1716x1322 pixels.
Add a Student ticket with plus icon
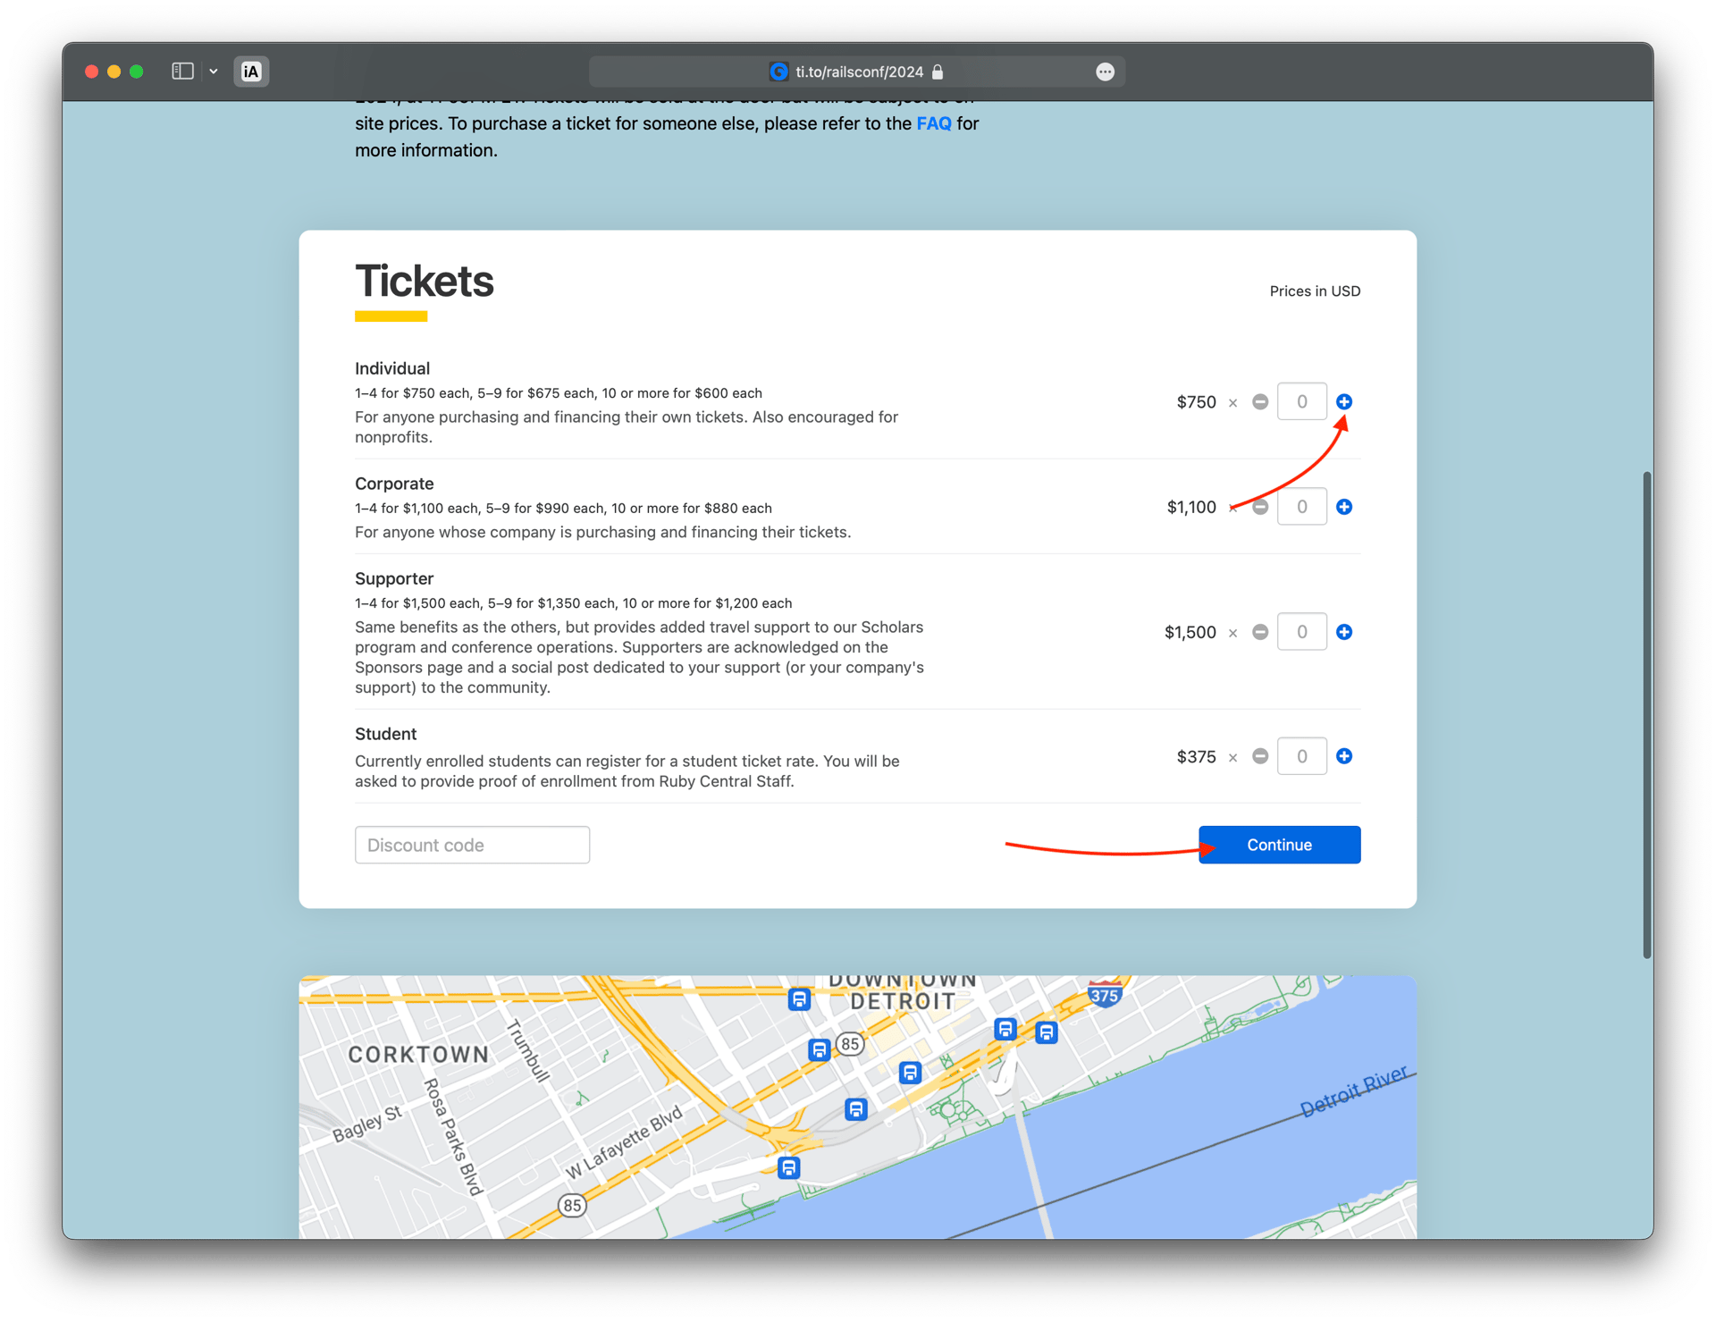[x=1343, y=756]
